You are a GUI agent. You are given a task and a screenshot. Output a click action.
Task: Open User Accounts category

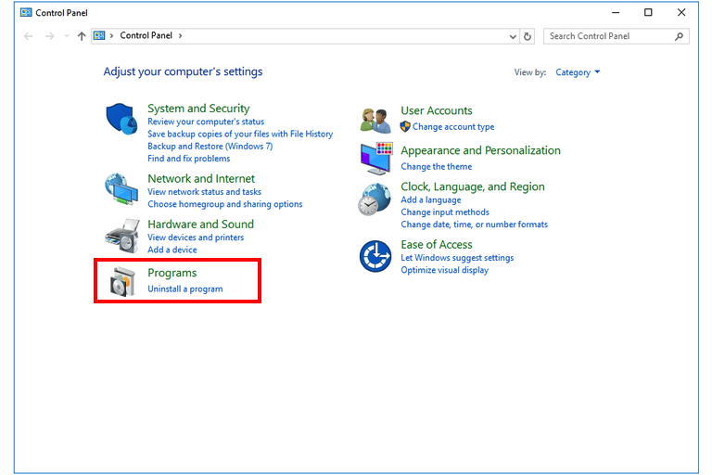[x=437, y=110]
